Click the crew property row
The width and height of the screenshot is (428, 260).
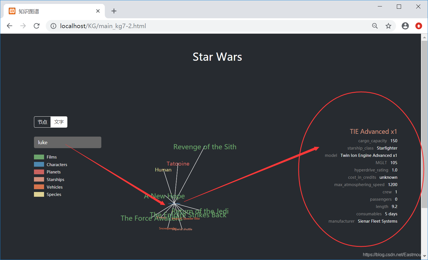[x=390, y=192]
